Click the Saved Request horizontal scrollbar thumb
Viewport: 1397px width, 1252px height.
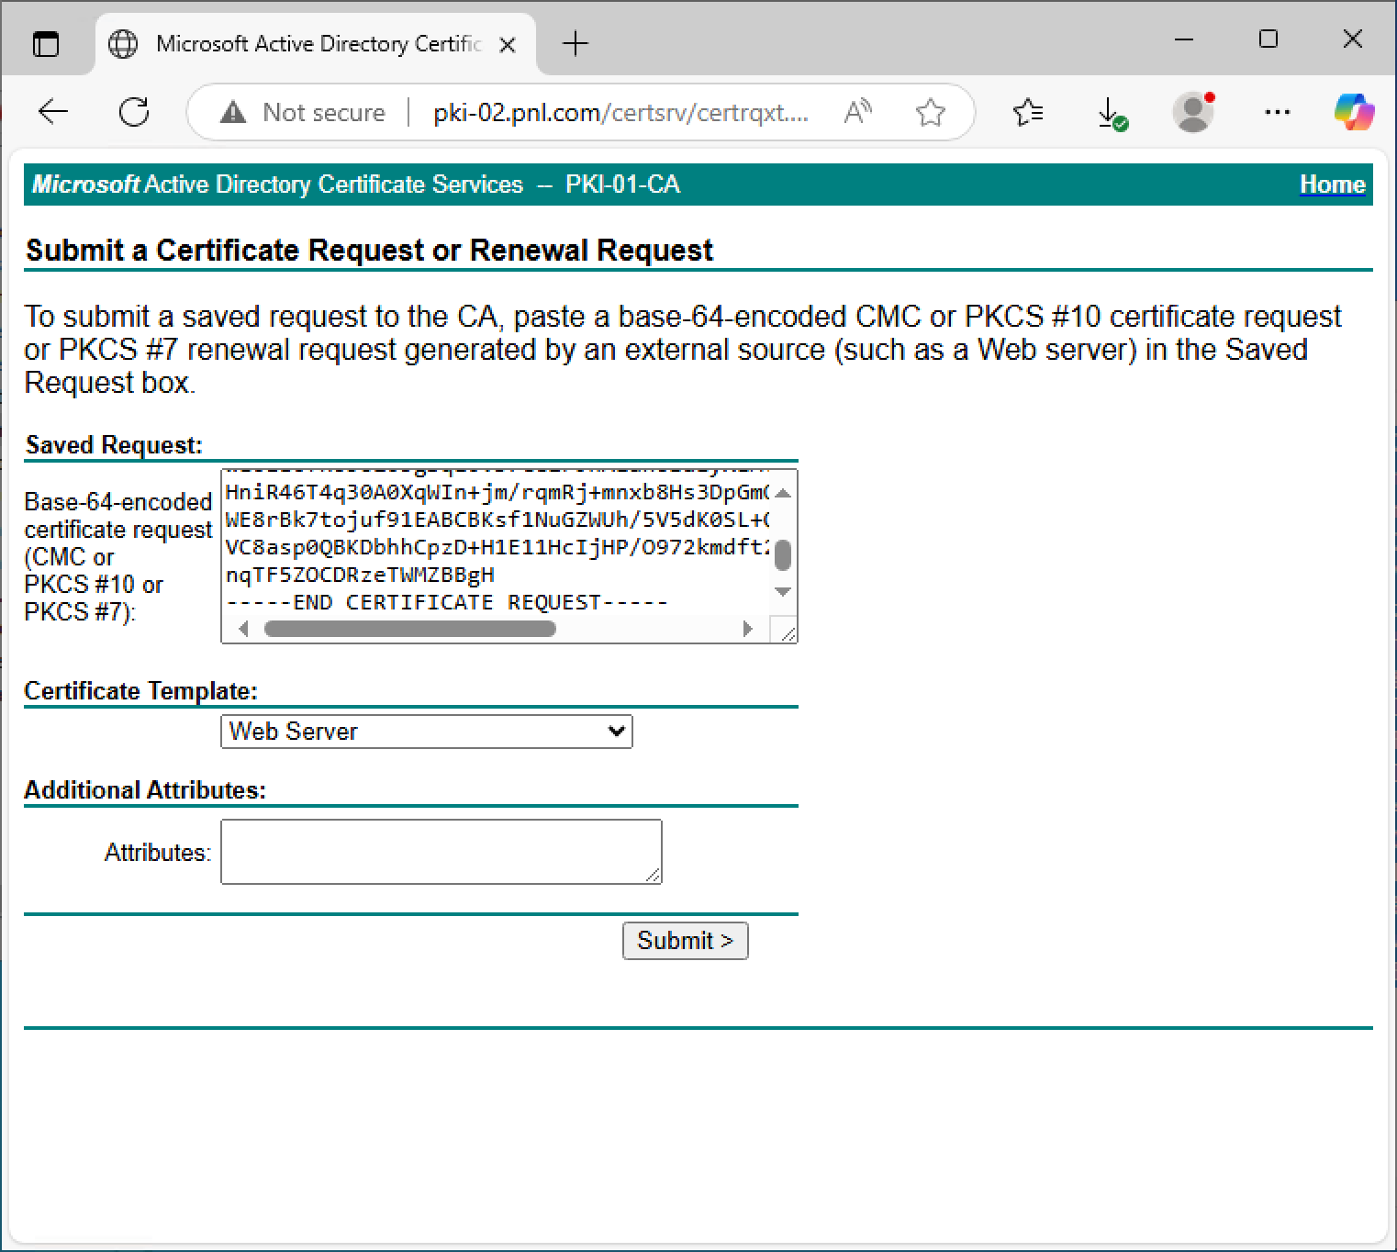[x=409, y=629]
